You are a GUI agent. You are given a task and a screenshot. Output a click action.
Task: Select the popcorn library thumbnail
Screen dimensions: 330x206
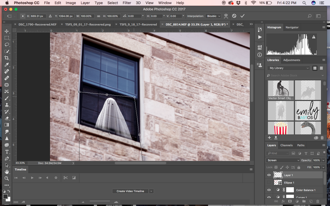pyautogui.click(x=281, y=128)
